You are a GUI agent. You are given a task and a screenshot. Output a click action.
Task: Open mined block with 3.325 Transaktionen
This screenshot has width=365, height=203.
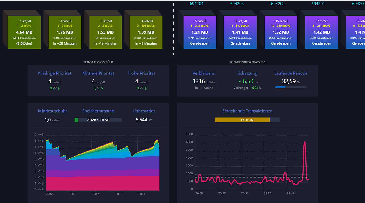(321, 32)
